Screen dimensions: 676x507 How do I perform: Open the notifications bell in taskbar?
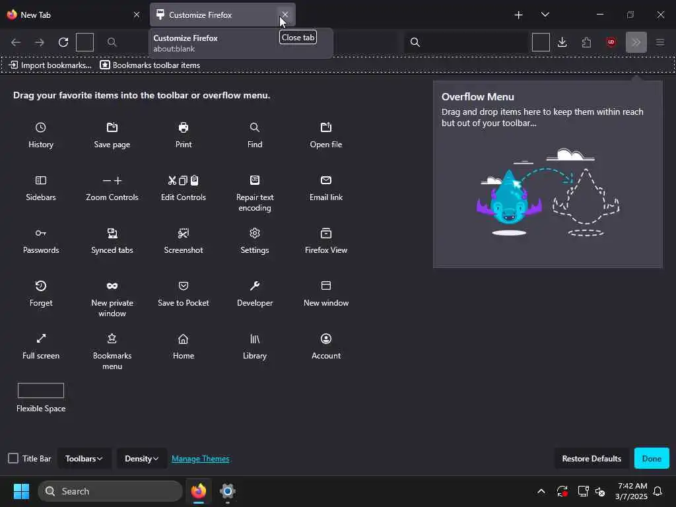coord(658,491)
